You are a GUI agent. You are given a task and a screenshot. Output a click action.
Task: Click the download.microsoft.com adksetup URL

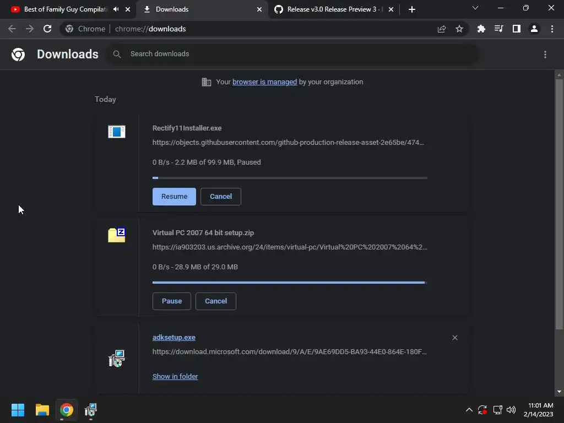pos(290,352)
